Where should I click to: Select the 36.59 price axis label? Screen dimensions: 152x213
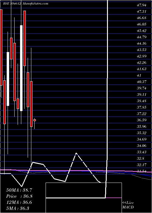click(x=142, y=120)
